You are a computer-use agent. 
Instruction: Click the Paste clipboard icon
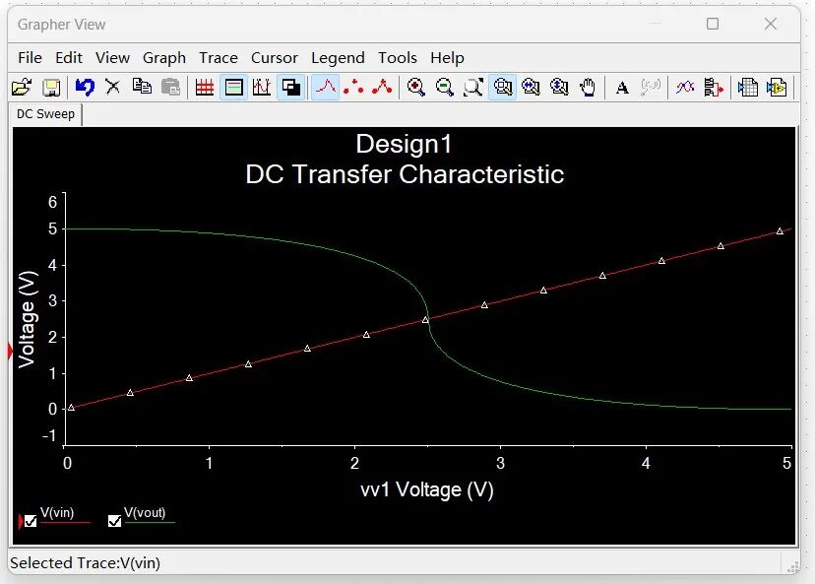pos(170,88)
